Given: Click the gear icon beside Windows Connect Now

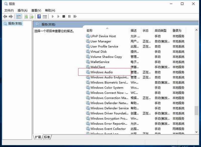Looking at the screenshot, I should point(88,92).
